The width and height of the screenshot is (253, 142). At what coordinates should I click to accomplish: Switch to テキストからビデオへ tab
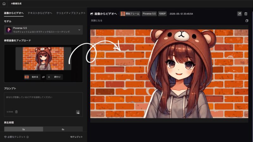point(40,13)
